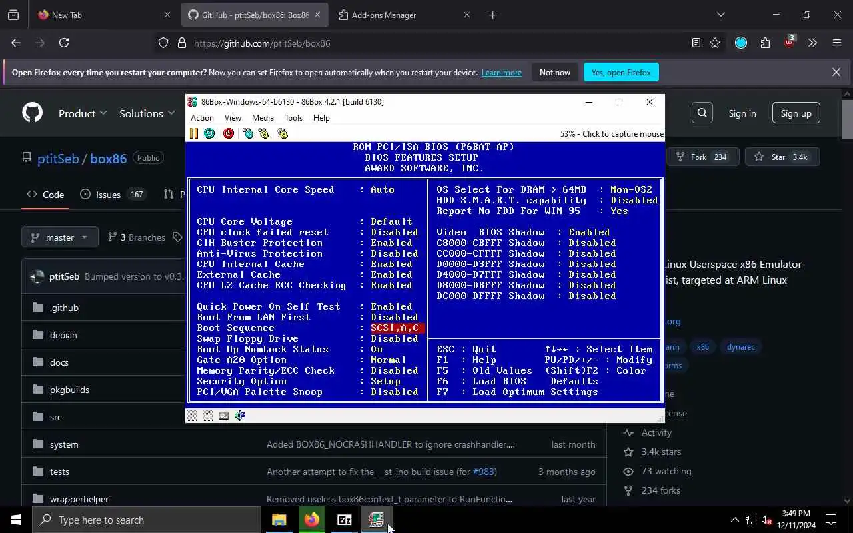853x533 pixels.
Task: Open the Help menu in 86Box
Action: point(321,118)
